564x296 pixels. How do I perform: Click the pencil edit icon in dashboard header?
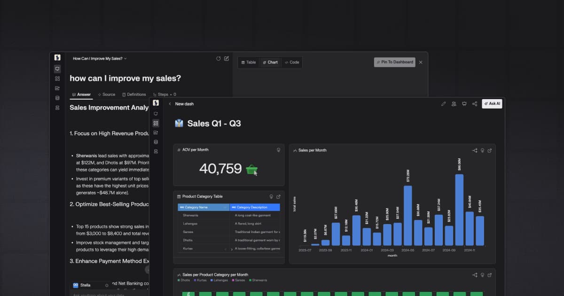point(443,104)
